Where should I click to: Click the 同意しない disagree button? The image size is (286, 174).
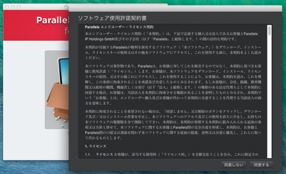point(234,165)
